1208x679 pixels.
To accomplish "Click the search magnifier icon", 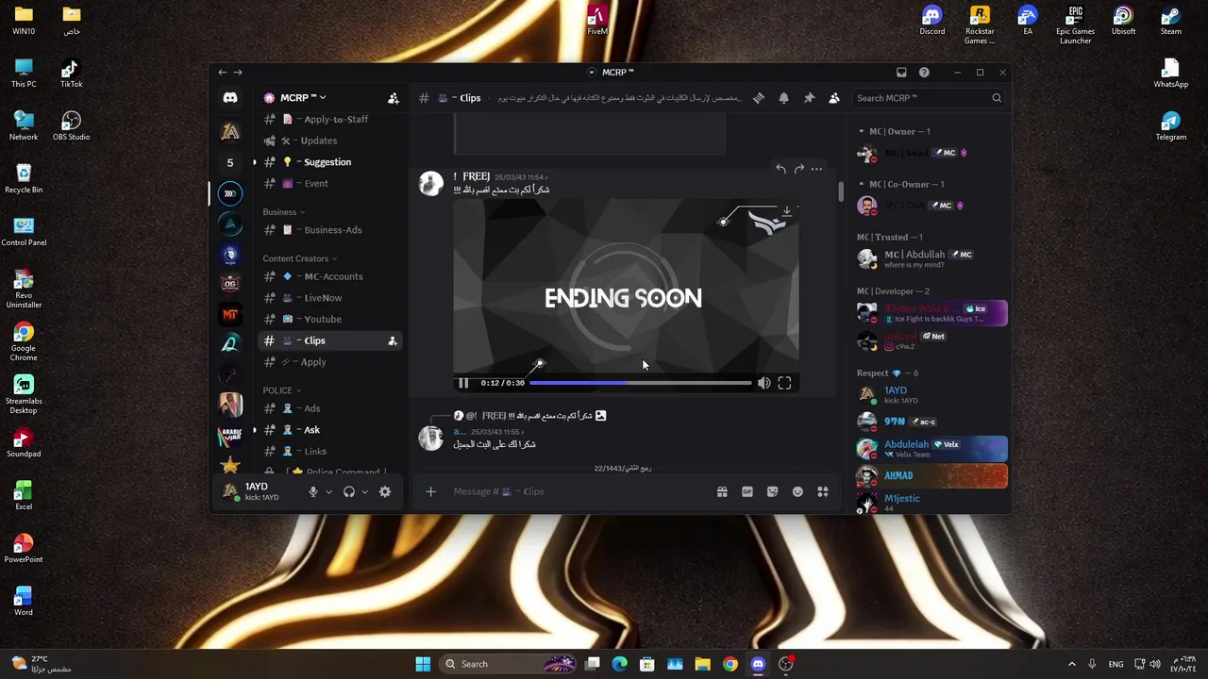I will click(x=997, y=98).
